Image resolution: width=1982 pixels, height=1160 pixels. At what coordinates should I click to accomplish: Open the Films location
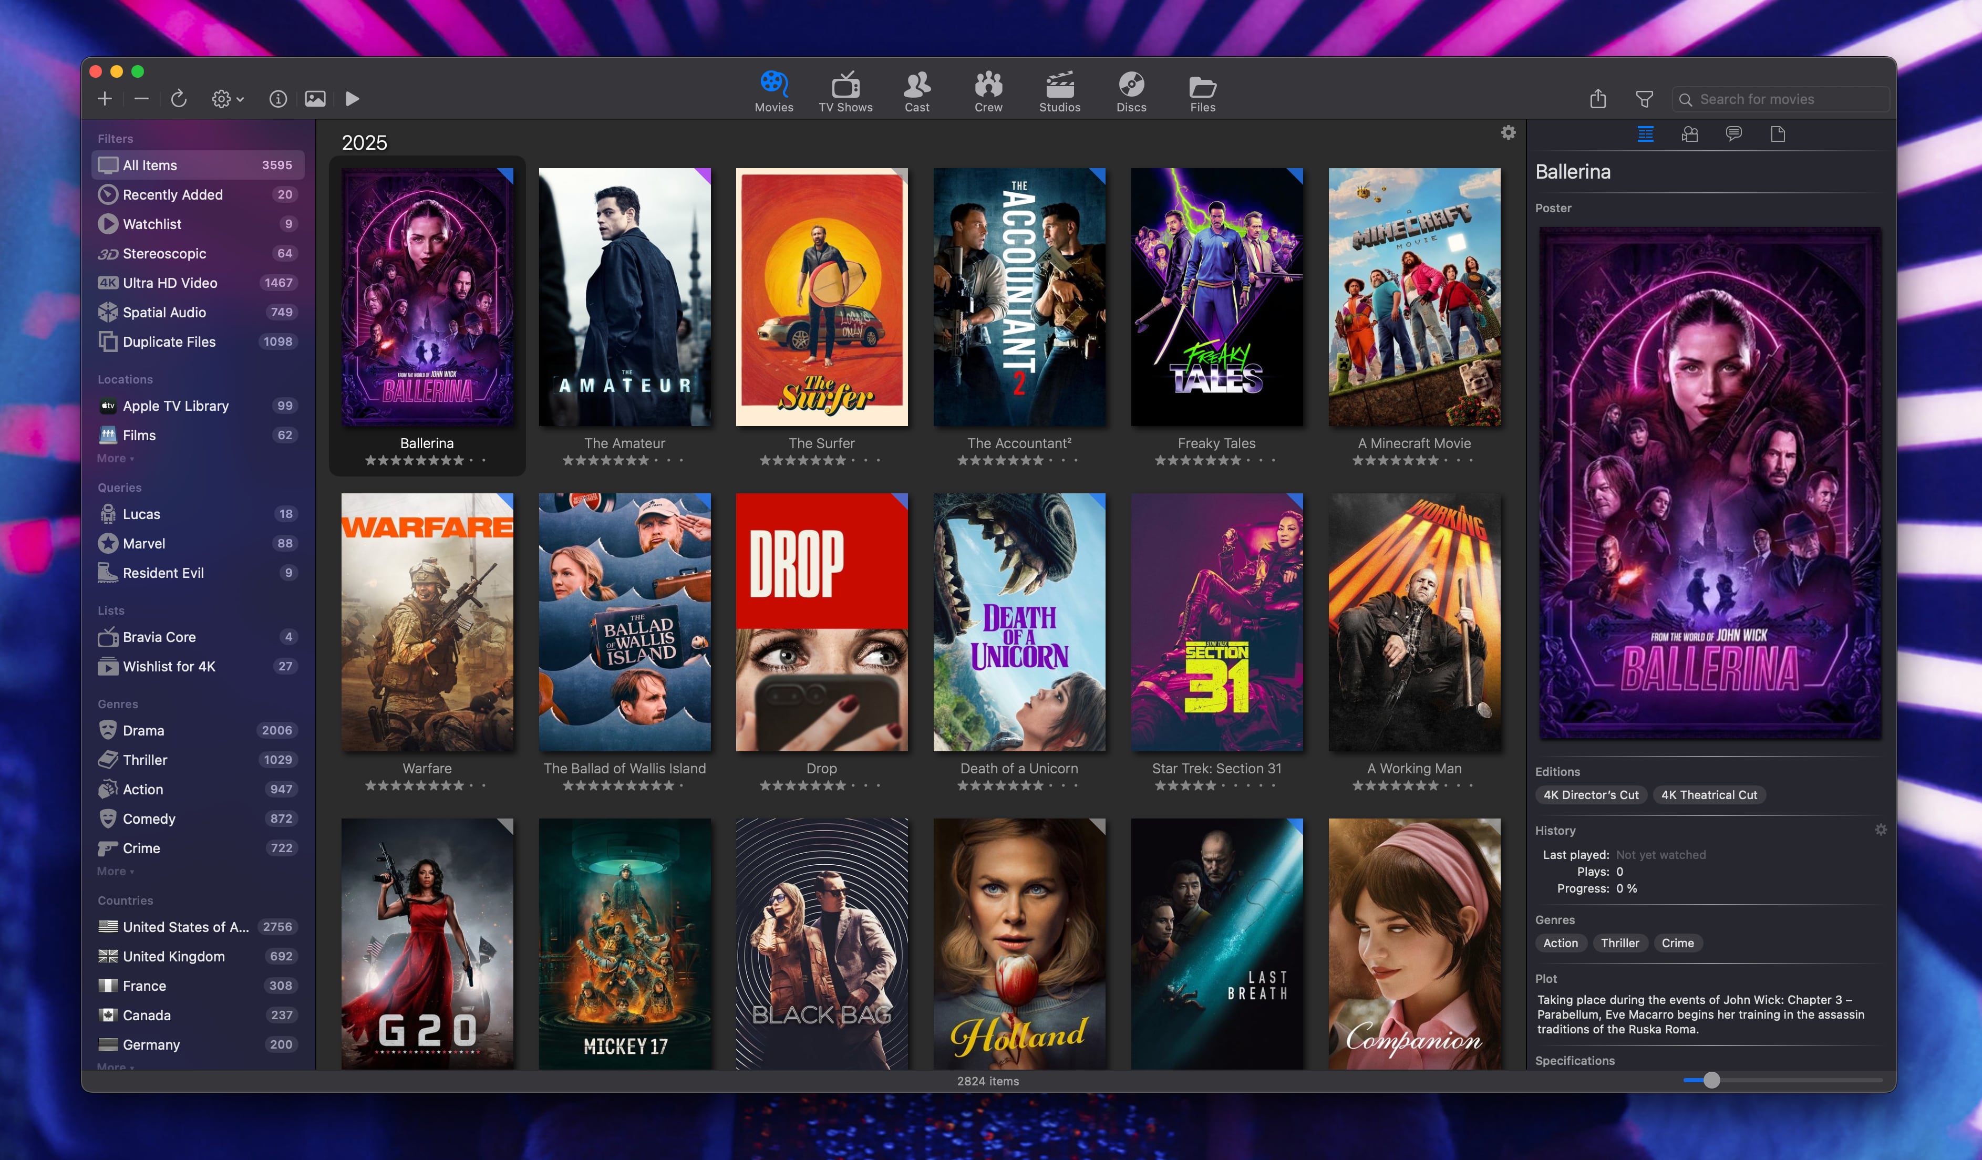click(198, 435)
